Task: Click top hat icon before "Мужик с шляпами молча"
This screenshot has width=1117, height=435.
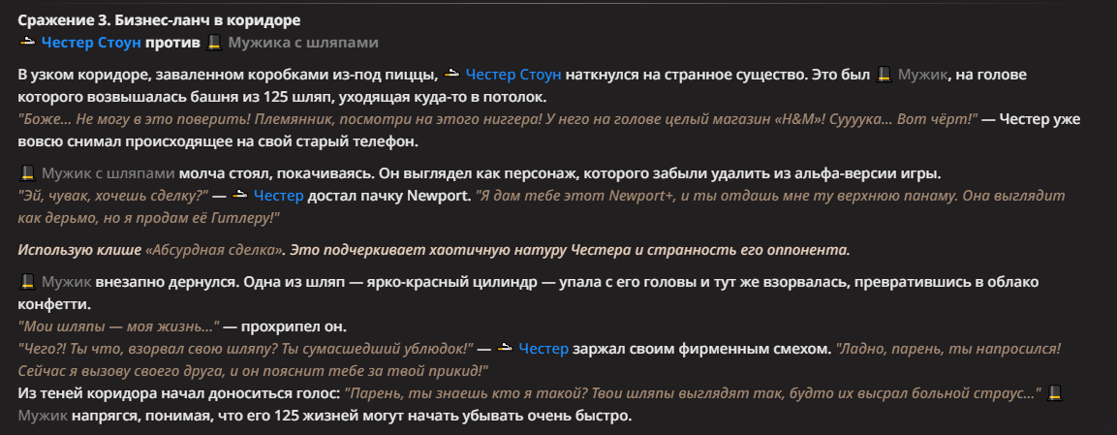Action: [27, 173]
